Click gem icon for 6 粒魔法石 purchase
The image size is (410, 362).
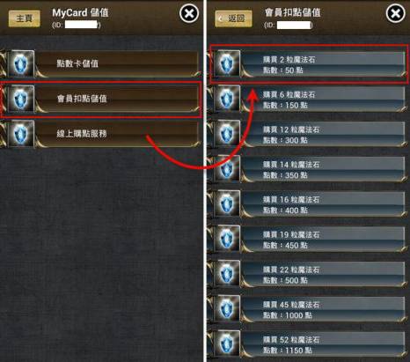227,99
